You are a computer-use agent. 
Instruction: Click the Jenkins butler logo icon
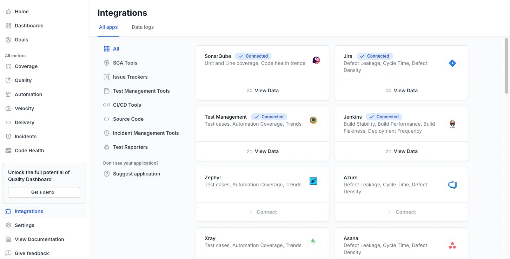pyautogui.click(x=452, y=124)
